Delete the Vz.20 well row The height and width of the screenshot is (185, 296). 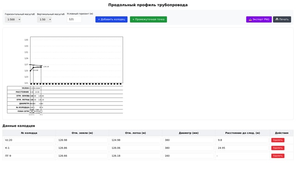pos(277,140)
